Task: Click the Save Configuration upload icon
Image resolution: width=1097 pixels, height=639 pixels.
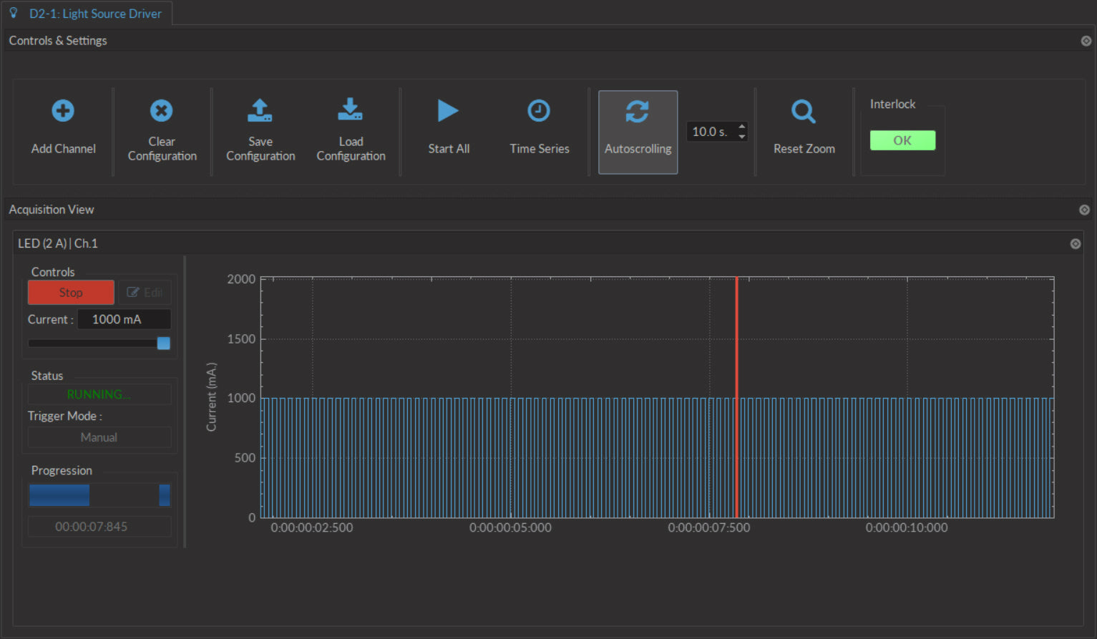Action: point(260,110)
